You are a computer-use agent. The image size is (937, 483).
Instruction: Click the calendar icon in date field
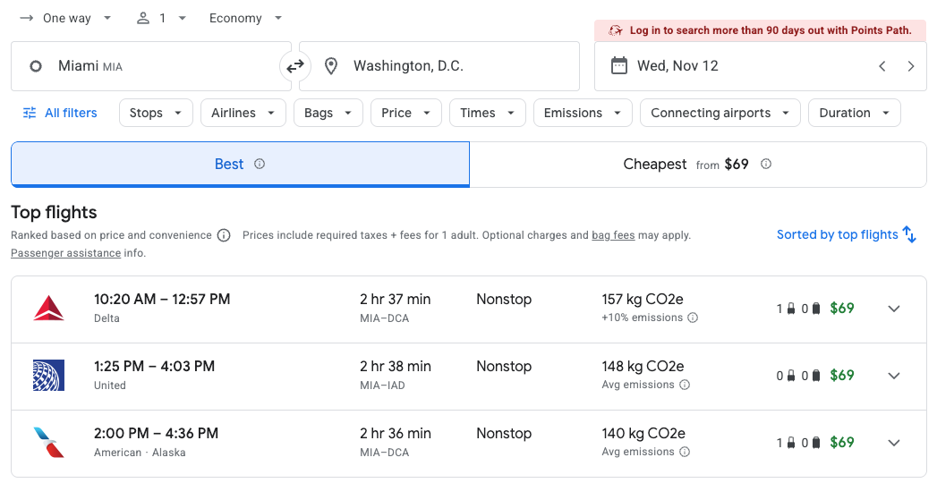click(619, 65)
